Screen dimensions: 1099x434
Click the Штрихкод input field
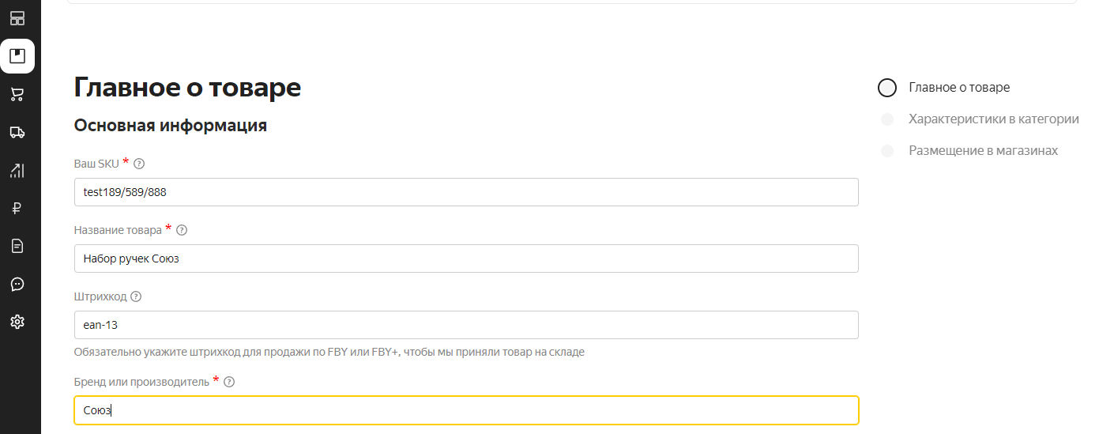click(466, 325)
